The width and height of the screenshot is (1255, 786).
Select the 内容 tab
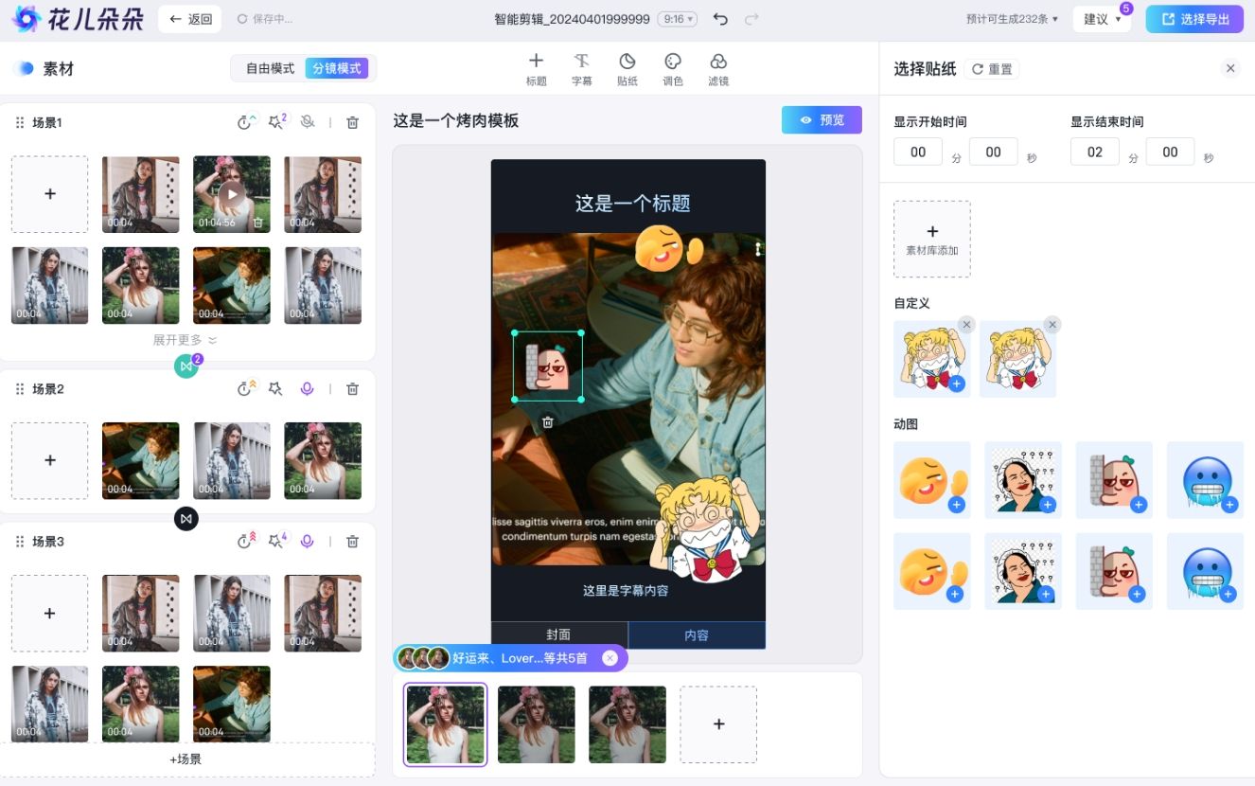pos(697,634)
